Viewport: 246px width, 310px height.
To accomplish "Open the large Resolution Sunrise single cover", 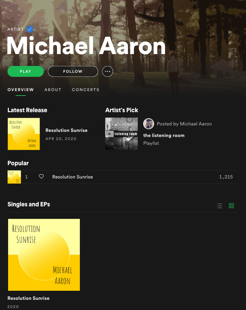I will click(x=44, y=255).
